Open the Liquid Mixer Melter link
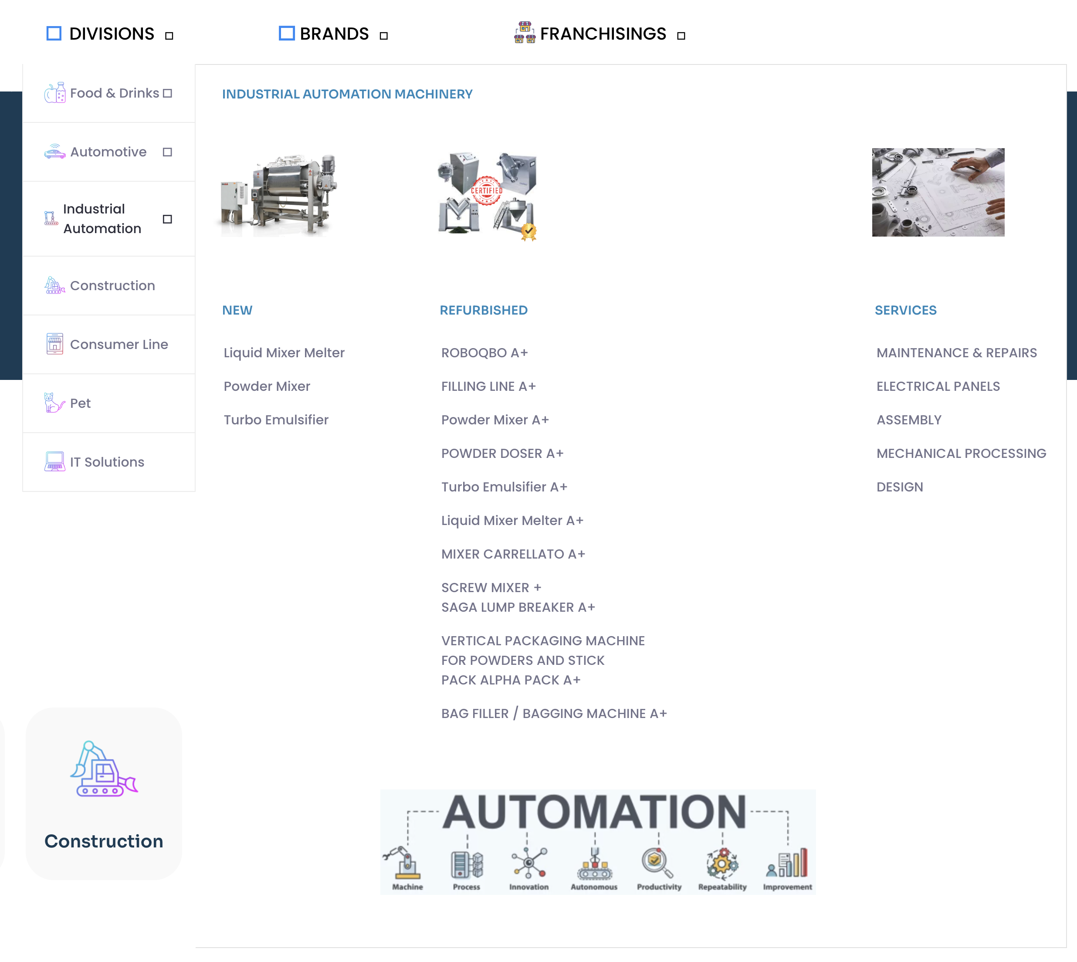The width and height of the screenshot is (1077, 962). click(284, 352)
